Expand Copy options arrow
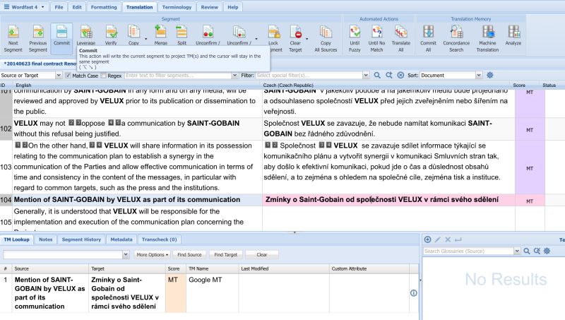The image size is (565, 320). [x=146, y=39]
